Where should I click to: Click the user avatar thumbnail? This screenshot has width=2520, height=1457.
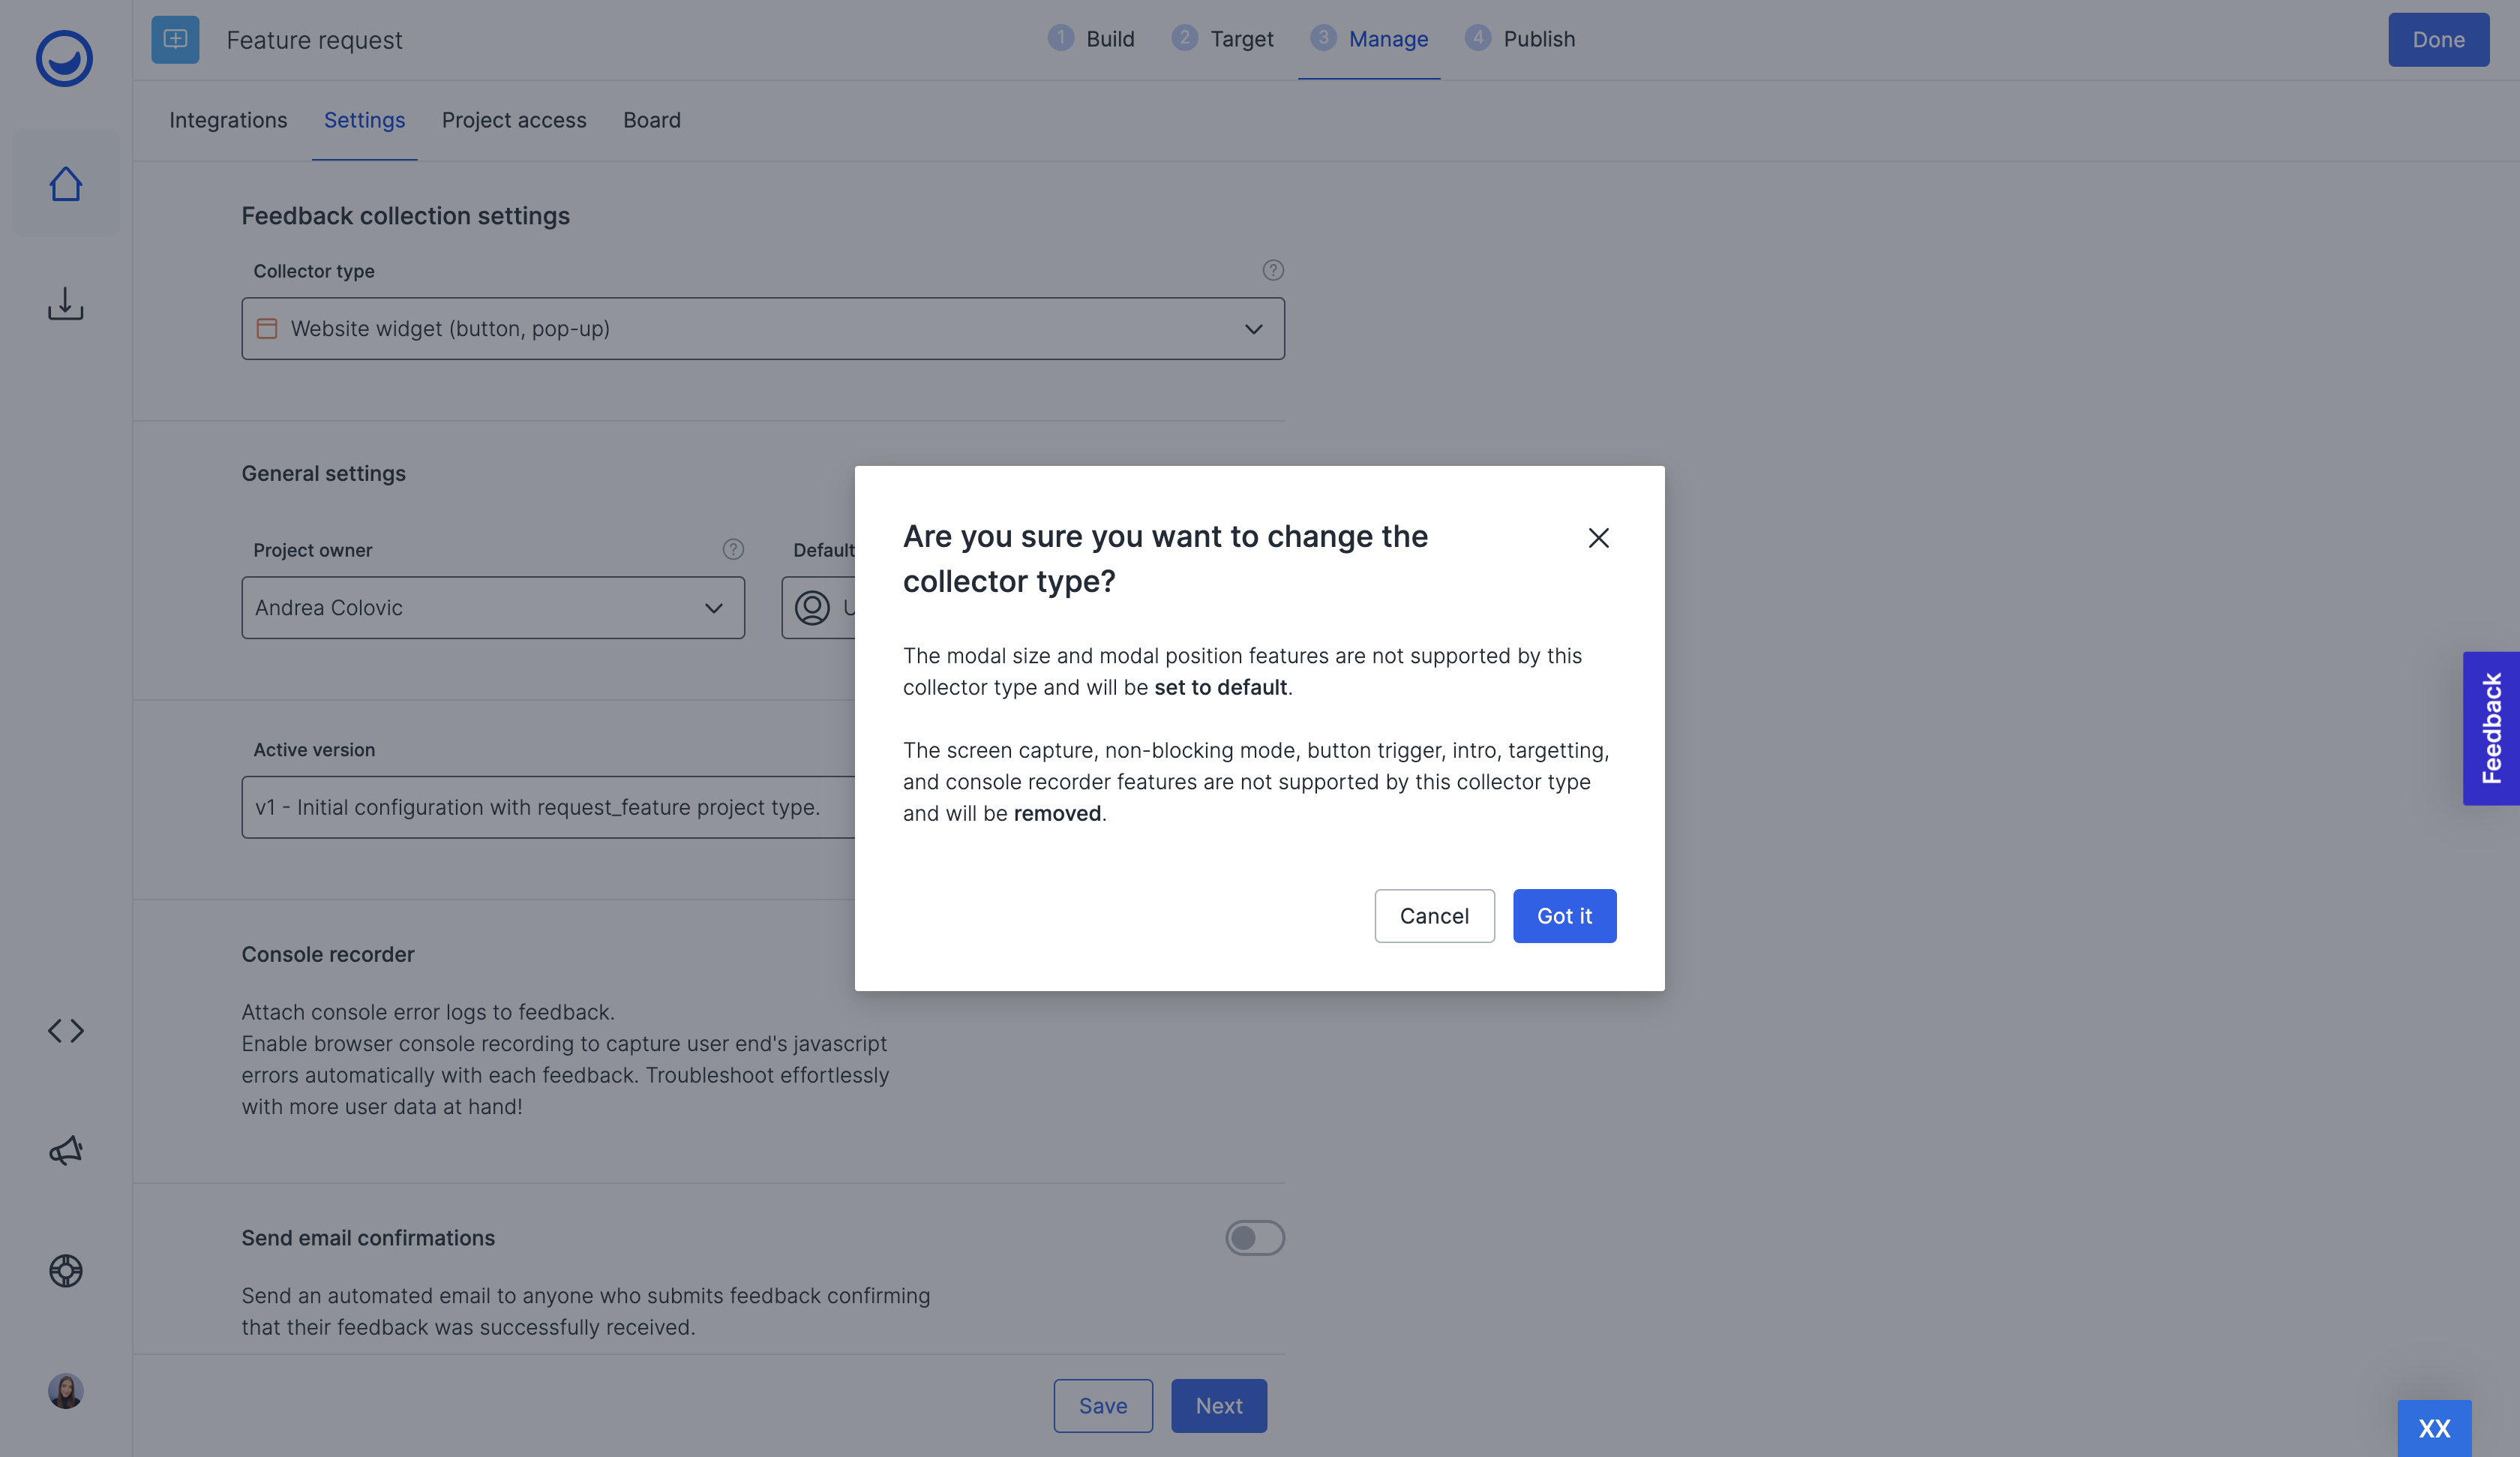tap(65, 1391)
